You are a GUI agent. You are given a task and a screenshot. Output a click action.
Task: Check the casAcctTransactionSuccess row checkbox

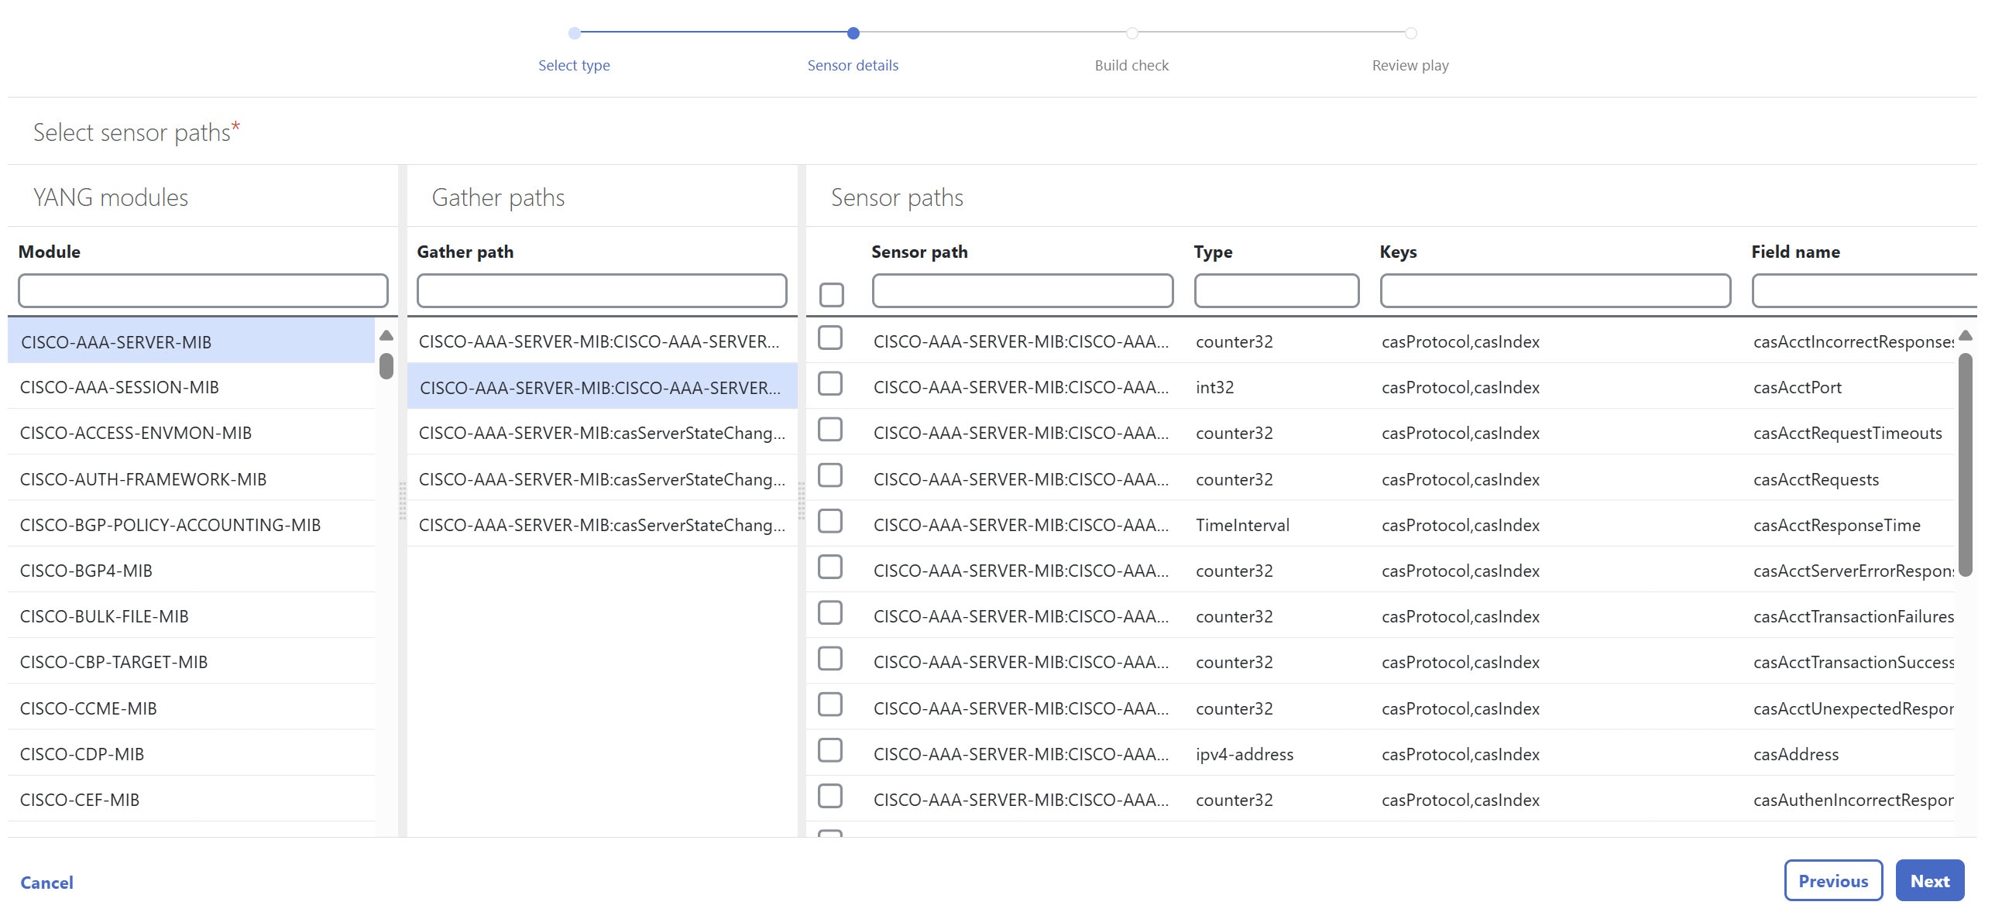pyautogui.click(x=830, y=659)
